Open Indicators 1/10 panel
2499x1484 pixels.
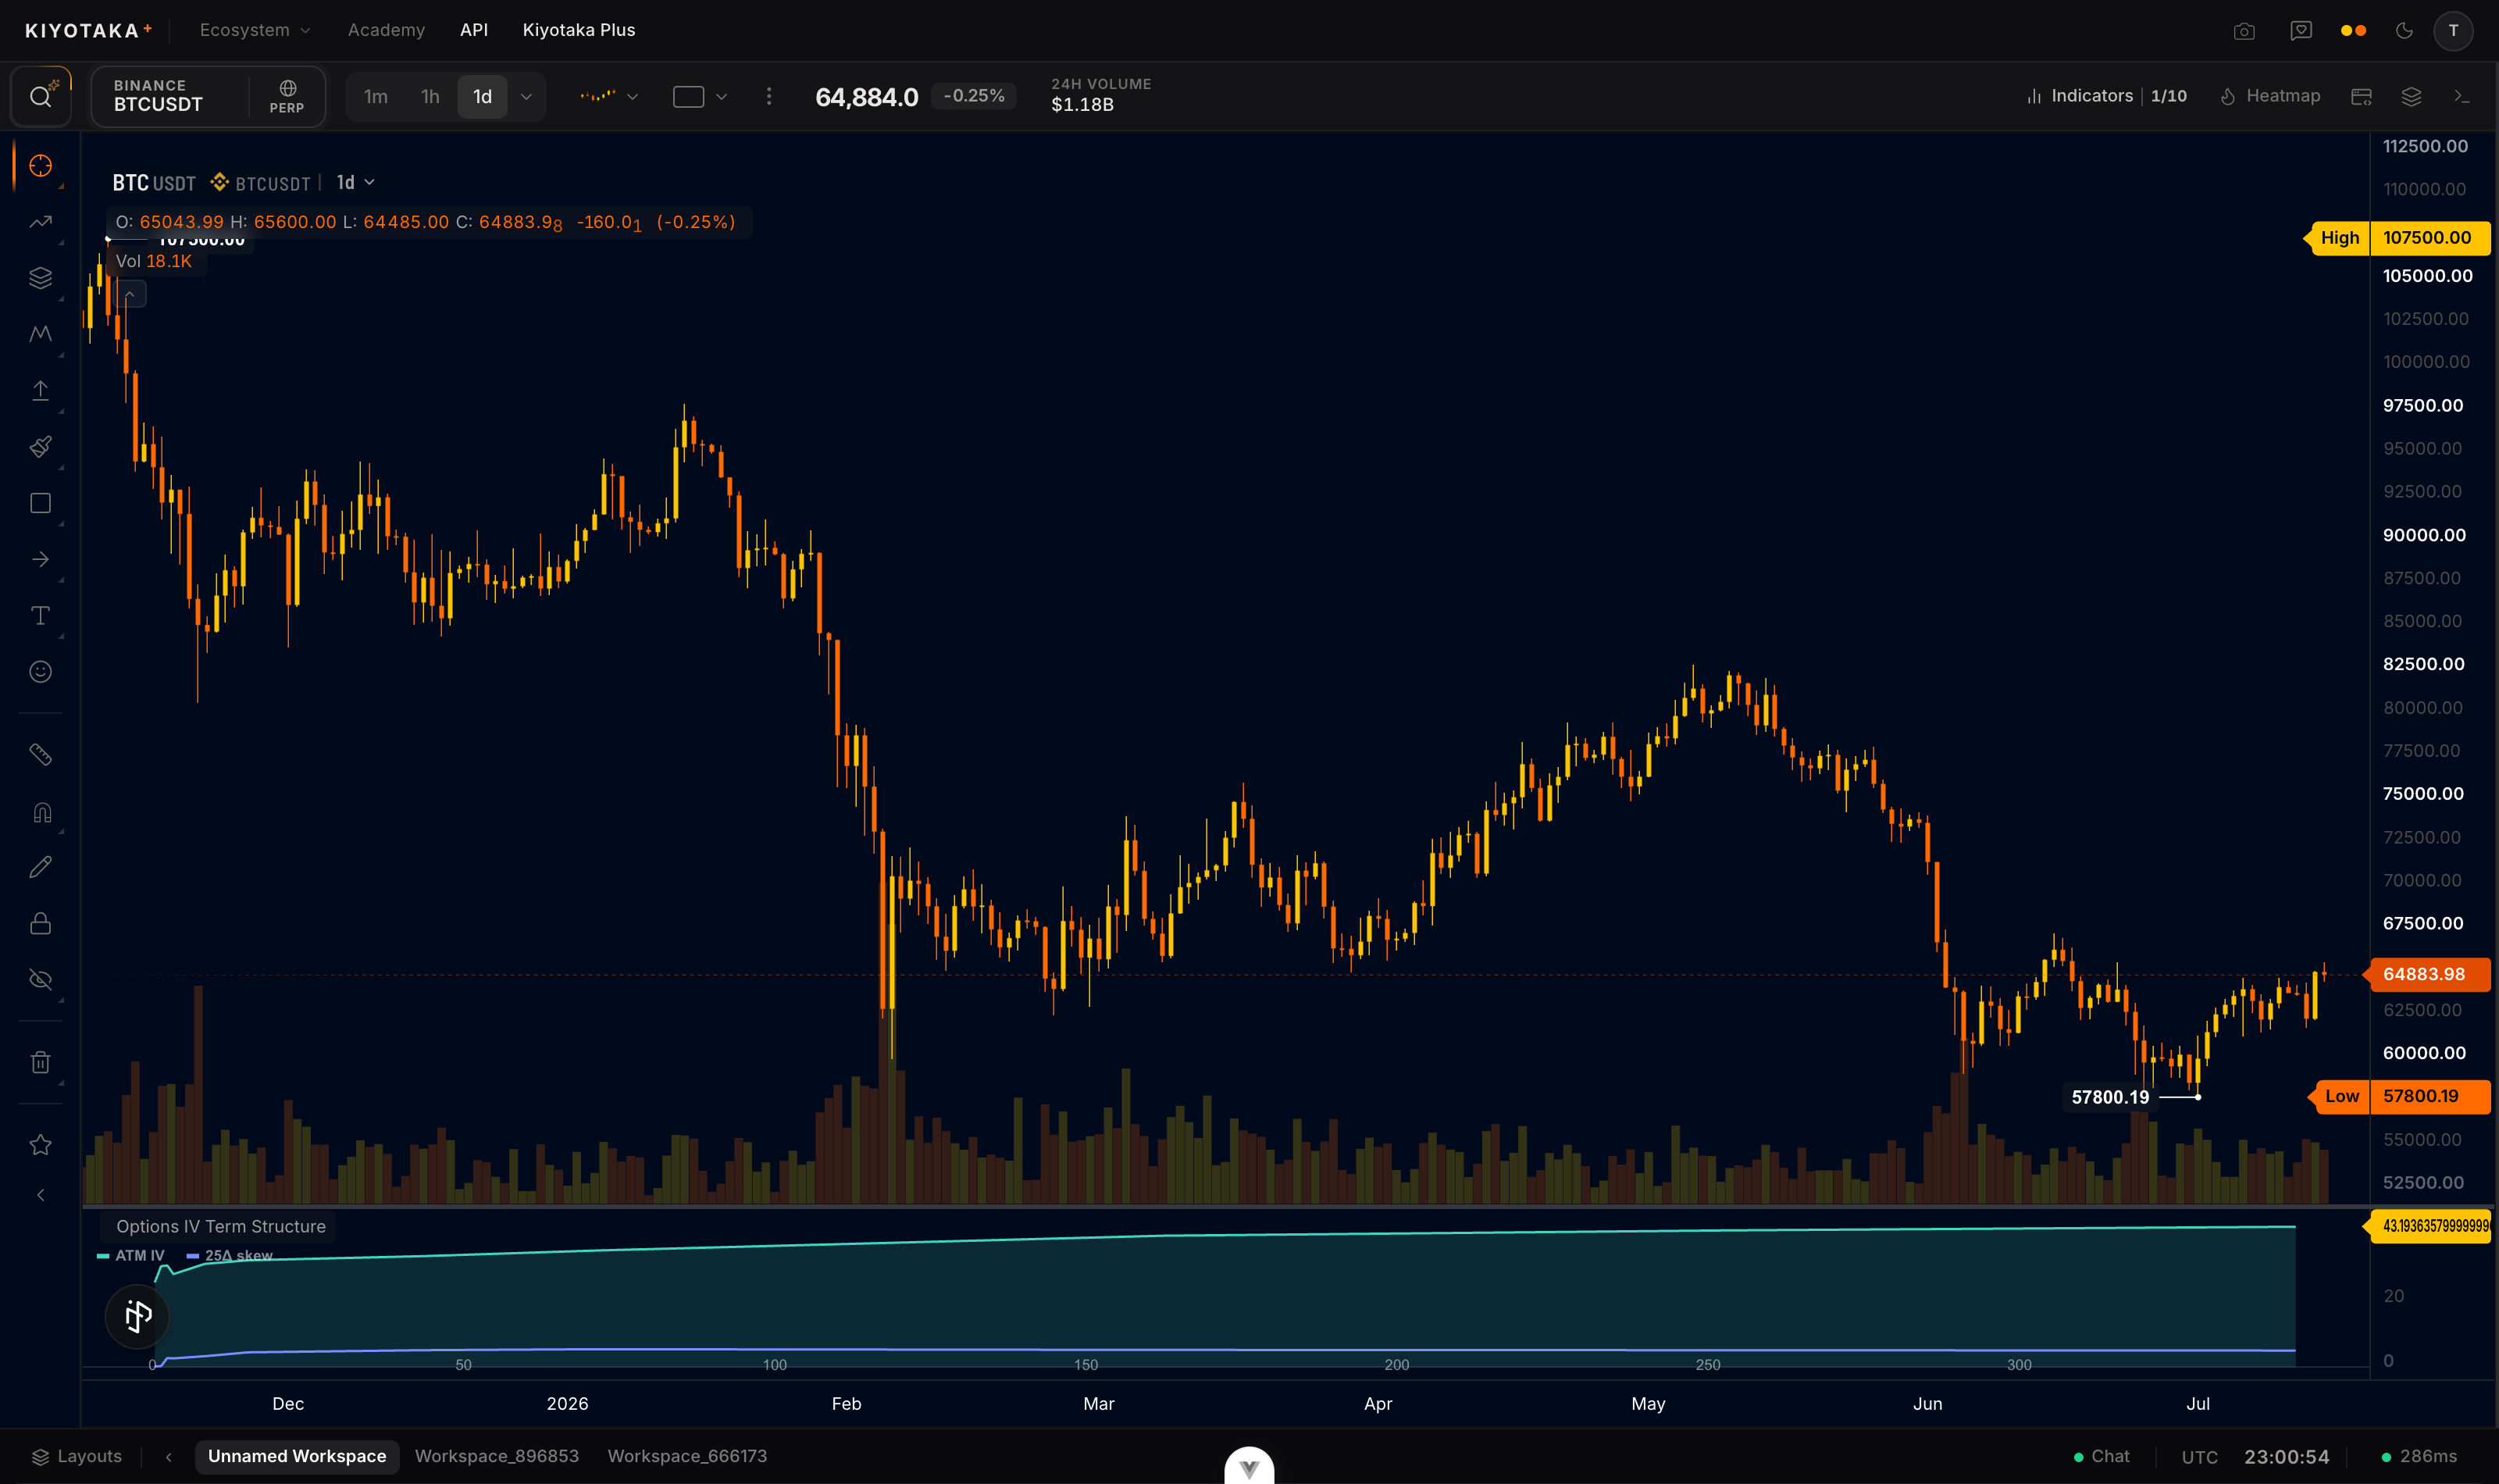click(x=2106, y=96)
